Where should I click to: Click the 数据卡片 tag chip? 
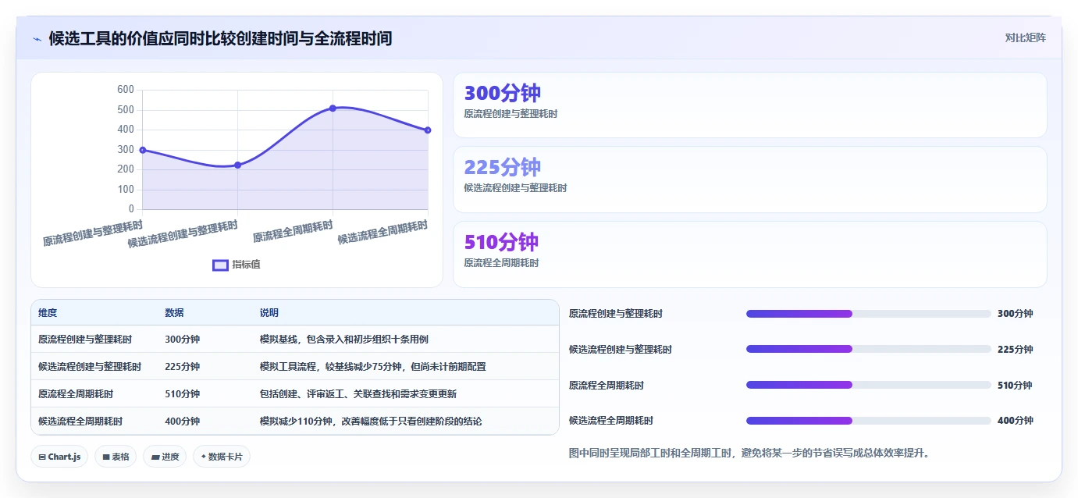tap(222, 457)
